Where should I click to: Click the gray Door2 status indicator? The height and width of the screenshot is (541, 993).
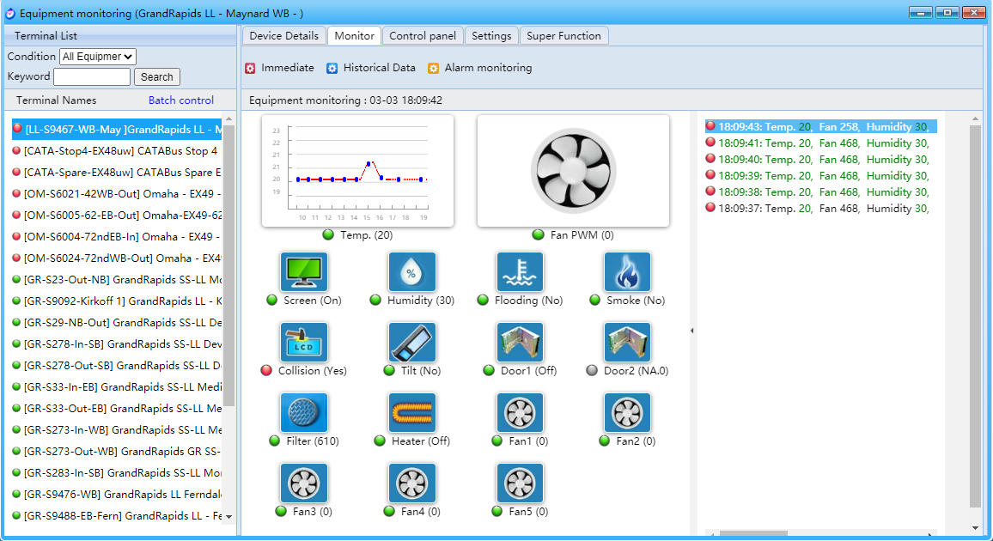coord(592,371)
